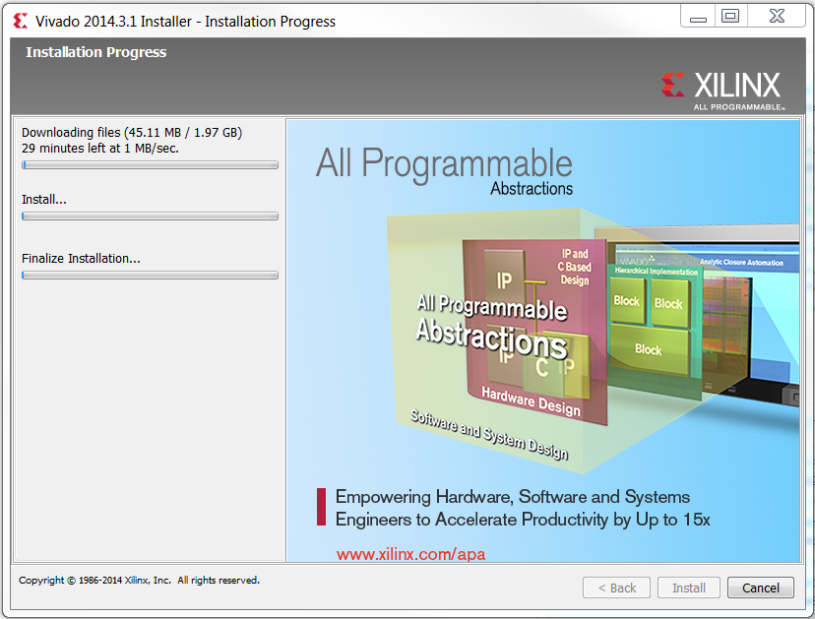
Task: Minimize the Vivado installer window
Action: point(698,17)
